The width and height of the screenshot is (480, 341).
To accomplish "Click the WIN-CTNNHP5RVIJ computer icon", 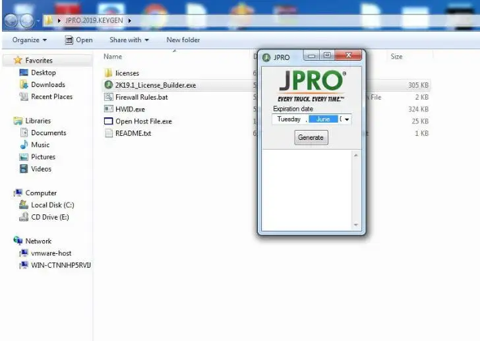I will [x=24, y=265].
